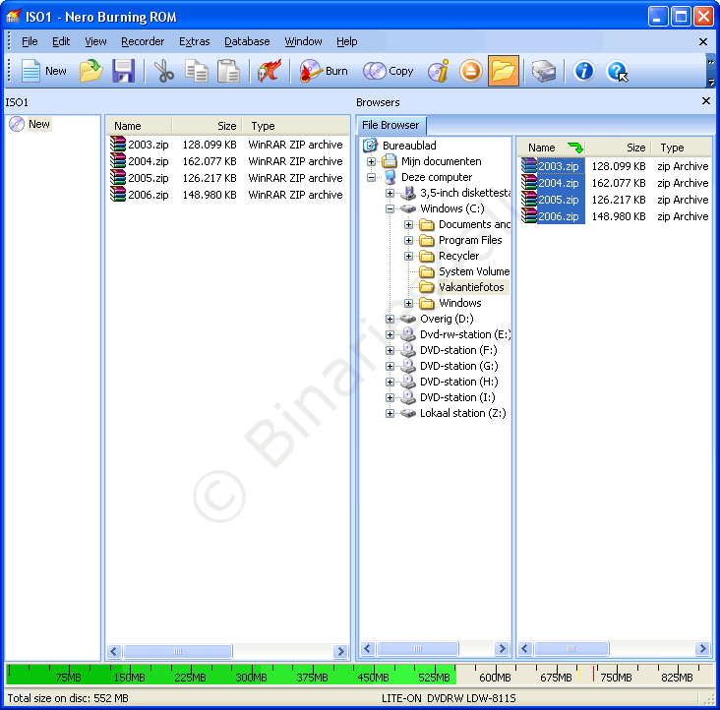Expand hidden toolbar items chevron
The width and height of the screenshot is (720, 710).
point(710,62)
